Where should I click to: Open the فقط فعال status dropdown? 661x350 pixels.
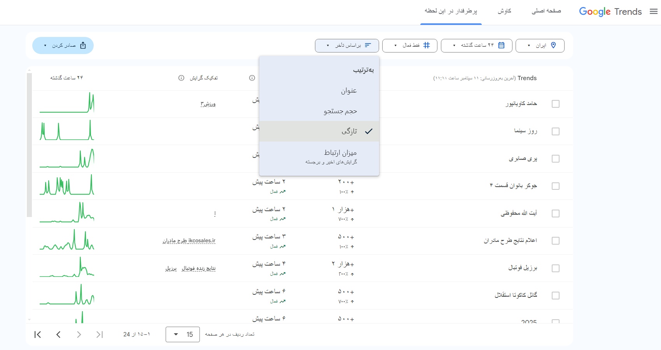click(410, 45)
